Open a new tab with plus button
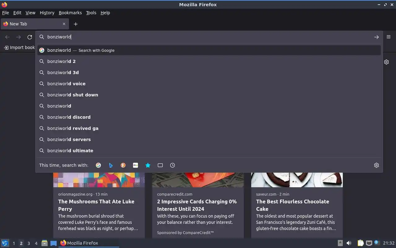The image size is (396, 248). point(75,24)
